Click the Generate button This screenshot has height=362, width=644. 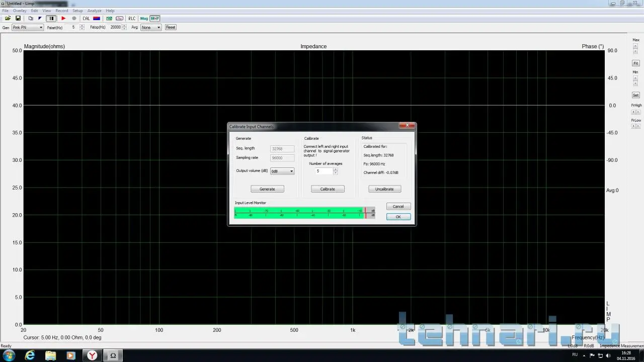pyautogui.click(x=267, y=189)
